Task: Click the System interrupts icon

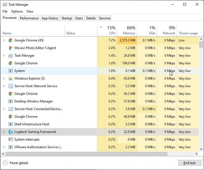Action: coord(11,139)
